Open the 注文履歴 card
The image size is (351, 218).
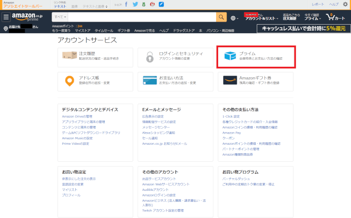pyautogui.click(x=95, y=57)
